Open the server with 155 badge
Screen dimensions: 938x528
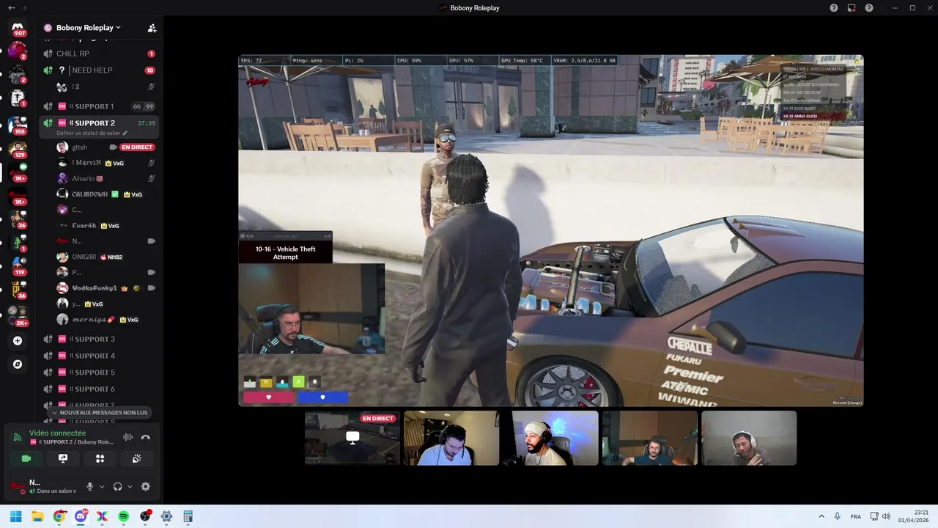[x=18, y=125]
